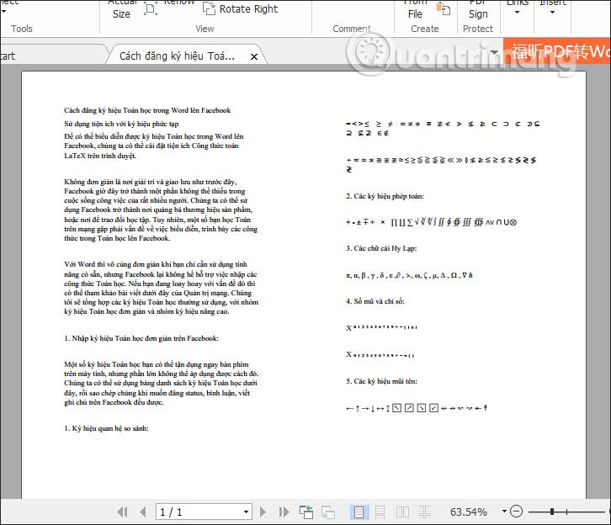This screenshot has height=525, width=611.
Task: Go to the first page
Action: 123,512
